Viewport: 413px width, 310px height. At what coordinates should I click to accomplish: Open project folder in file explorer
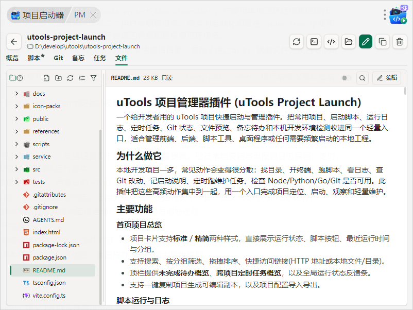click(x=348, y=42)
